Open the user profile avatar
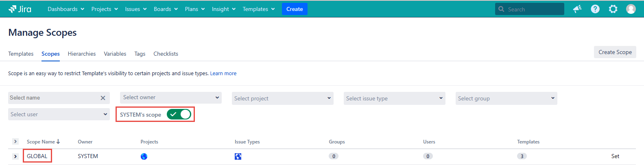 coord(631,9)
